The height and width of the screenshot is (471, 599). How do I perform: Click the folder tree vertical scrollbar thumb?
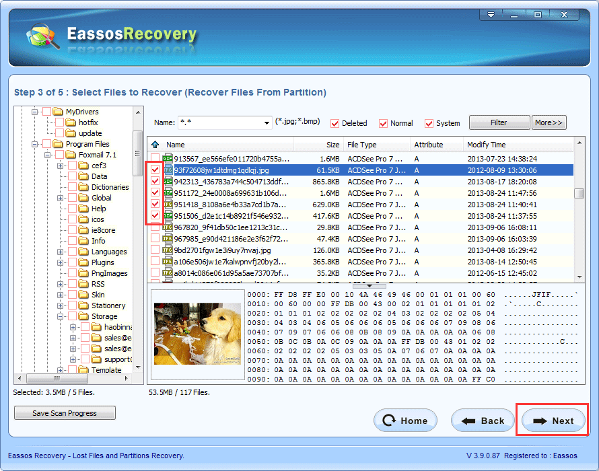[x=137, y=153]
